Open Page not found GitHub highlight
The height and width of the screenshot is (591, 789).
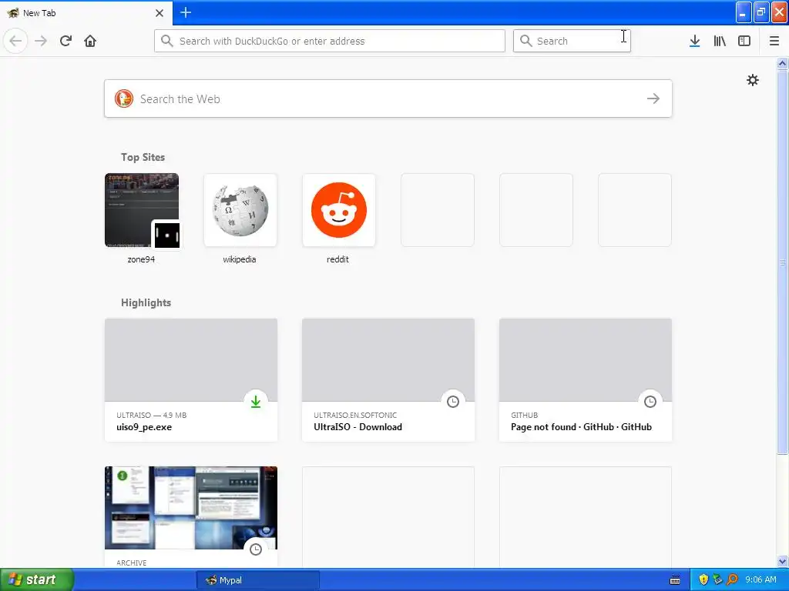click(x=586, y=380)
